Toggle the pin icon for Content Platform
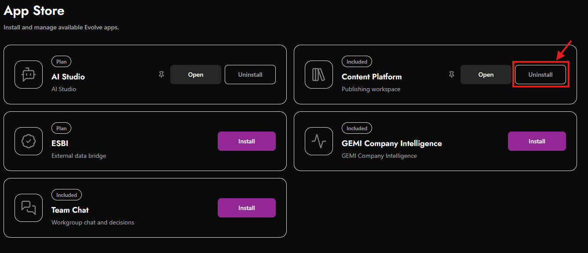This screenshot has width=588, height=253. 452,75
